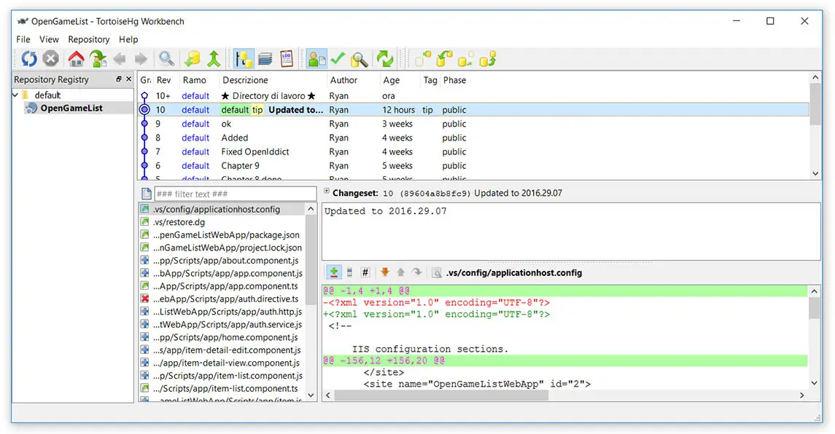Open the Commit view (green checkmark icon)
The image size is (835, 434).
pyautogui.click(x=337, y=59)
